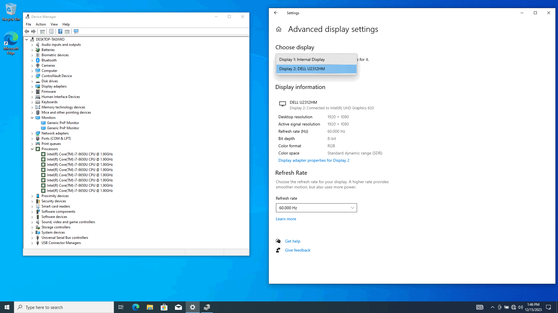Expand Universal Serial Bus controllers
558x313 pixels.
coord(32,238)
